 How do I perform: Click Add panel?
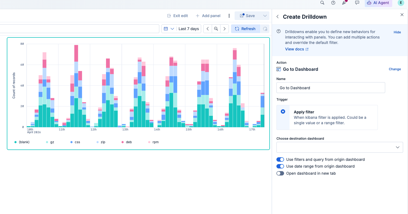(208, 16)
